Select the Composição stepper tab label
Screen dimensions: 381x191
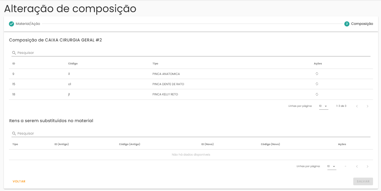362,24
